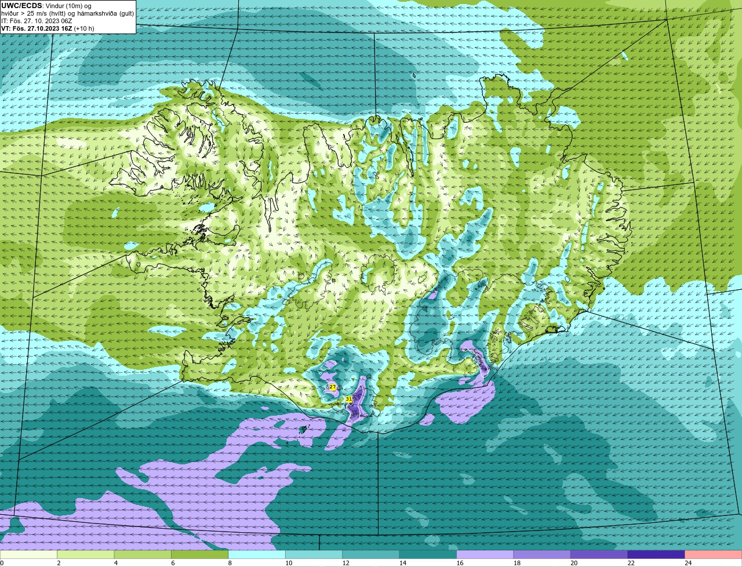
Task: Click the yellow gust marker labeled 31
Action: [348, 399]
